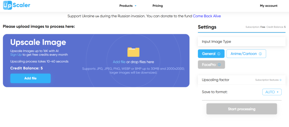Click Start processing button
The height and width of the screenshot is (127, 289).
coord(242,109)
